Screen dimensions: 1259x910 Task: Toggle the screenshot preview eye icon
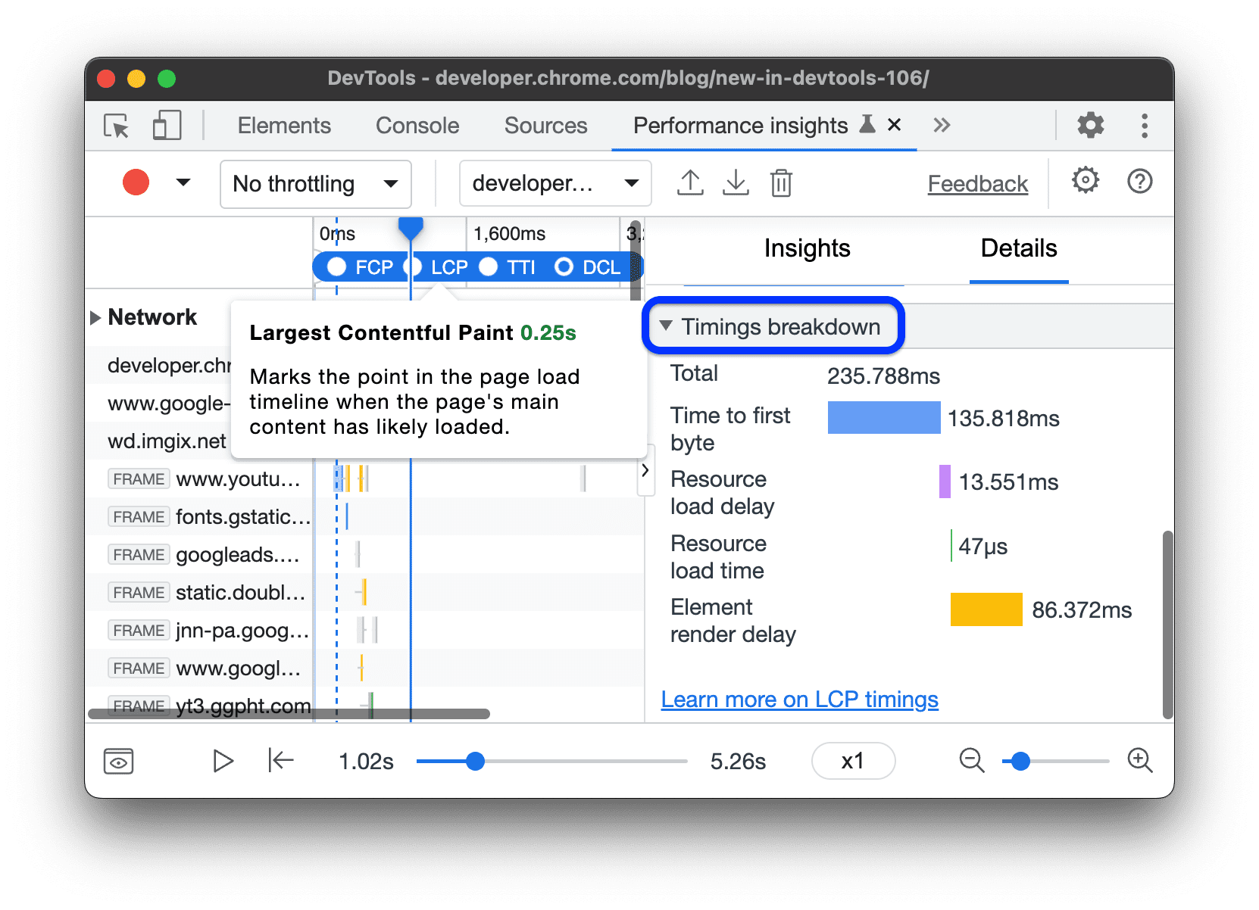point(119,761)
